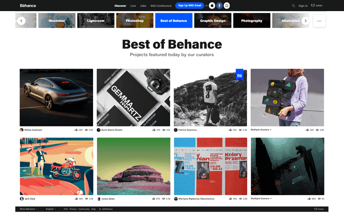The width and height of the screenshot is (344, 213).
Task: Click the Be featured ribbon badge
Action: [239, 75]
